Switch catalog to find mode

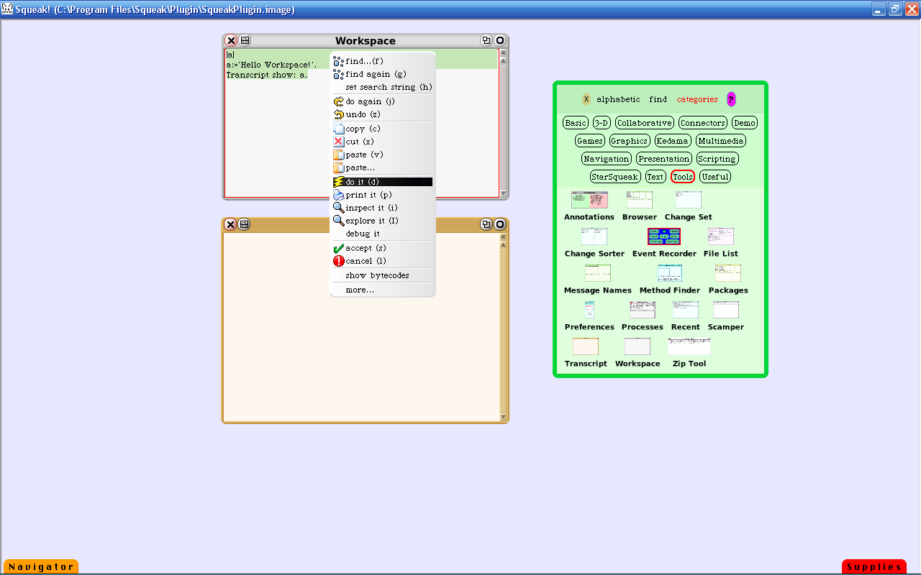coord(658,99)
